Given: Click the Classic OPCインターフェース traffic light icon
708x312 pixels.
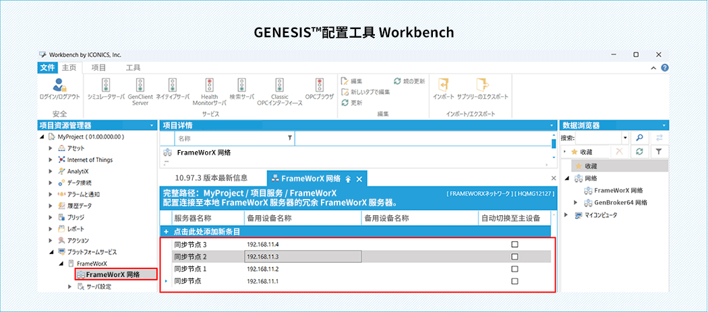Looking at the screenshot, I should [x=280, y=85].
